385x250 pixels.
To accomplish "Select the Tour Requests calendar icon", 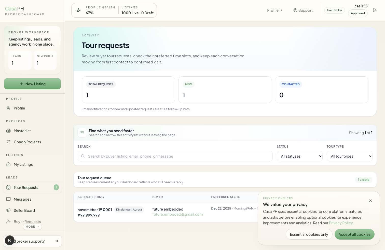I will pos(9,187).
